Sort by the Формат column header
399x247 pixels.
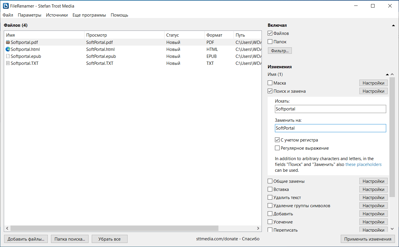[219, 35]
